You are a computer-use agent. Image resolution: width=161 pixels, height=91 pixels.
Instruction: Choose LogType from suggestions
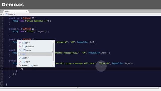tap(35, 62)
